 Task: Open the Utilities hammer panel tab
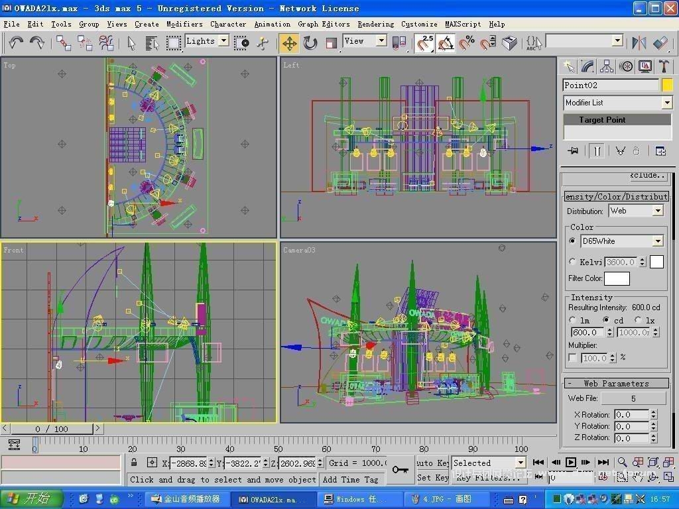point(664,66)
